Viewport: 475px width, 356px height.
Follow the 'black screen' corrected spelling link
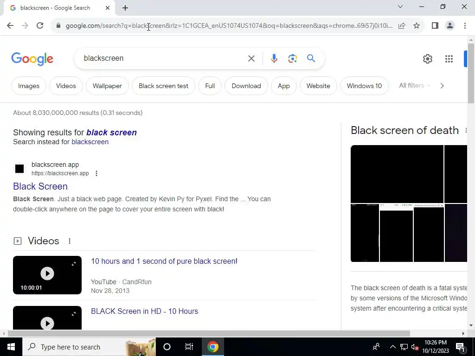[111, 132]
